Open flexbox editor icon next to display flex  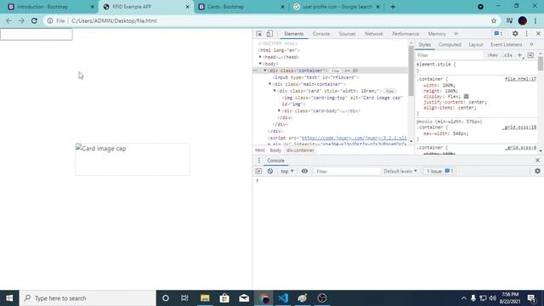click(x=466, y=96)
